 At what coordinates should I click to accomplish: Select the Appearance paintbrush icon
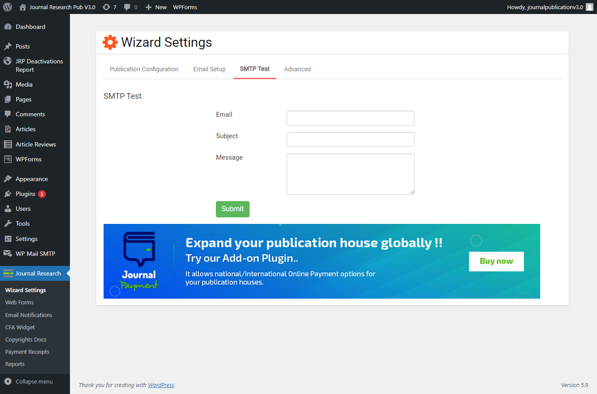pos(8,179)
